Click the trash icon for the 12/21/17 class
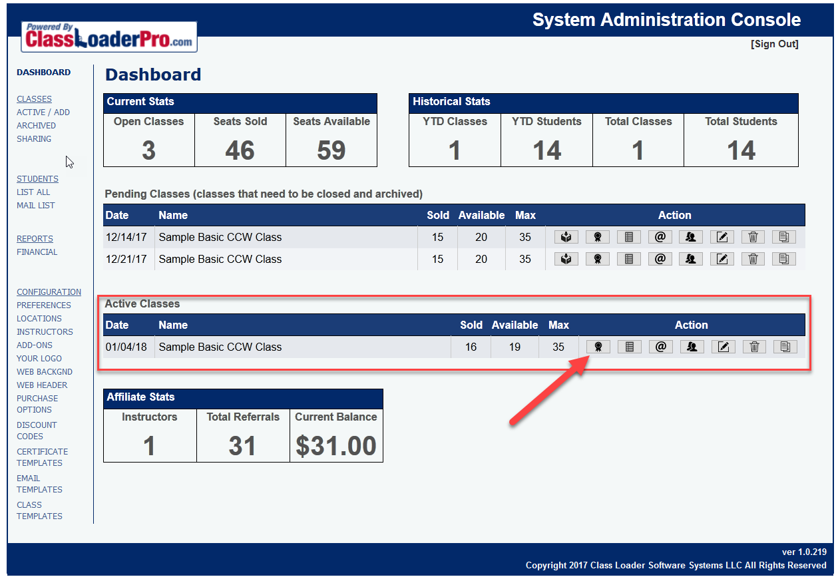Image resolution: width=836 pixels, height=577 pixels. pos(753,260)
